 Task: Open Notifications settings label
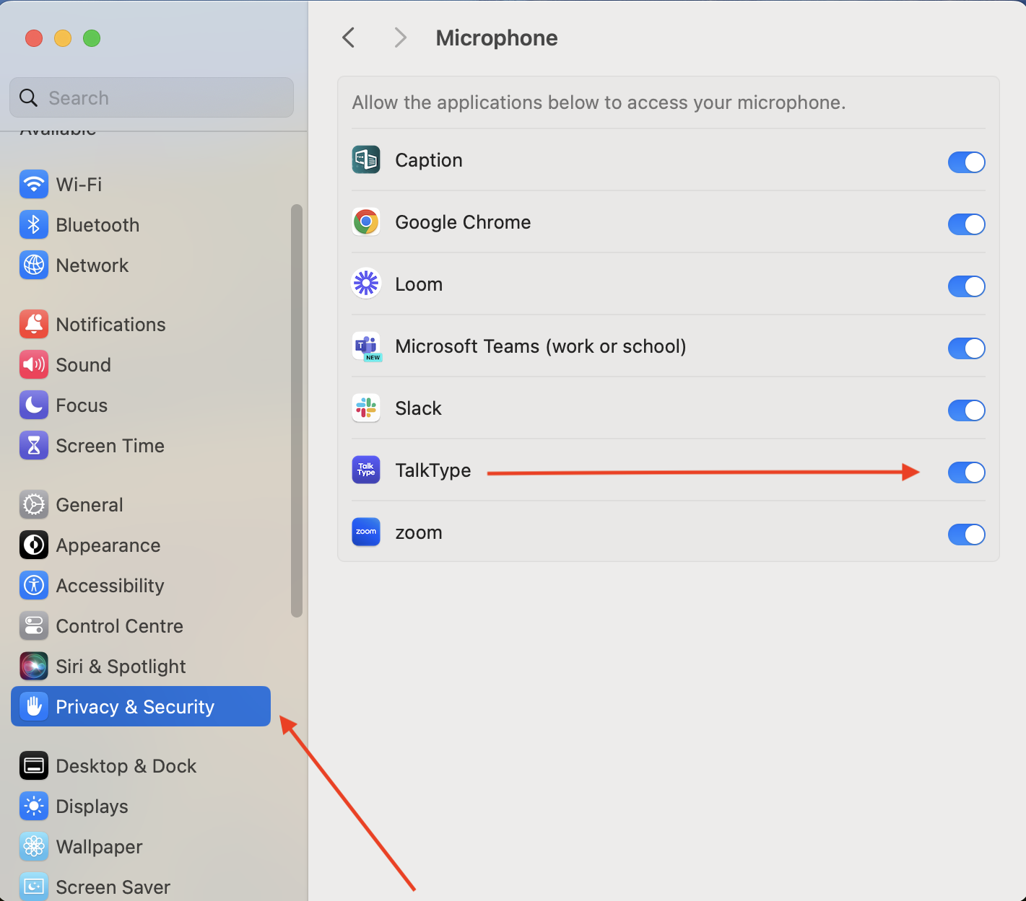pos(110,325)
